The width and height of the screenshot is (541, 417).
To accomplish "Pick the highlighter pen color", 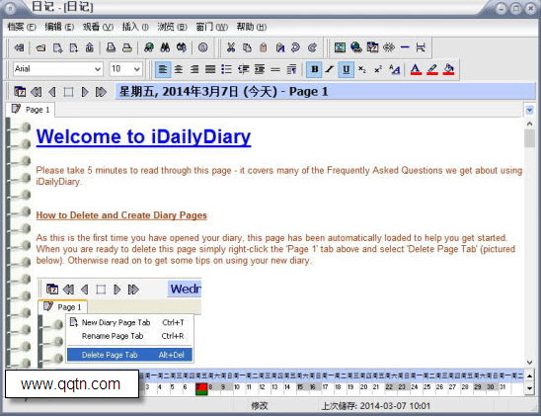I will [432, 69].
